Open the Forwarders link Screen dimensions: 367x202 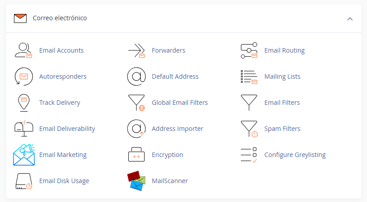168,50
